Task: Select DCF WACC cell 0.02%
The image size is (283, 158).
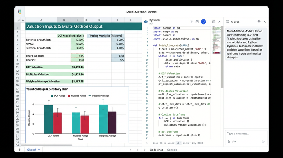Action: (78, 44)
